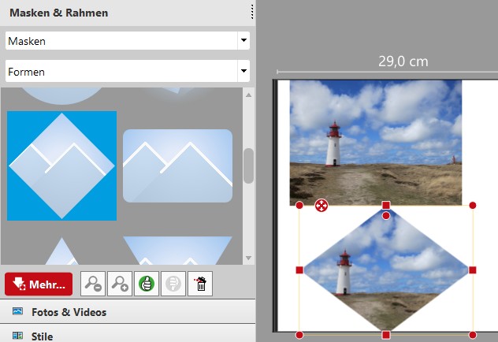This screenshot has width=498, height=342.
Task: Click the 29,0 cm width label
Action: click(x=403, y=61)
